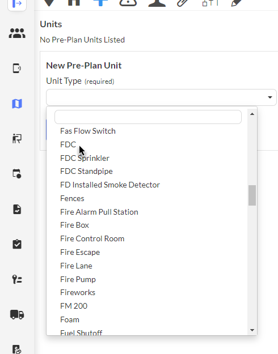Click the pencil edit toolbar icon
The width and height of the screenshot is (278, 354).
coord(237,3)
